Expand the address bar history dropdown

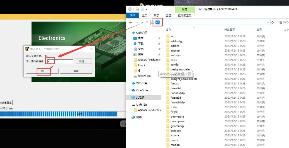pos(268,23)
